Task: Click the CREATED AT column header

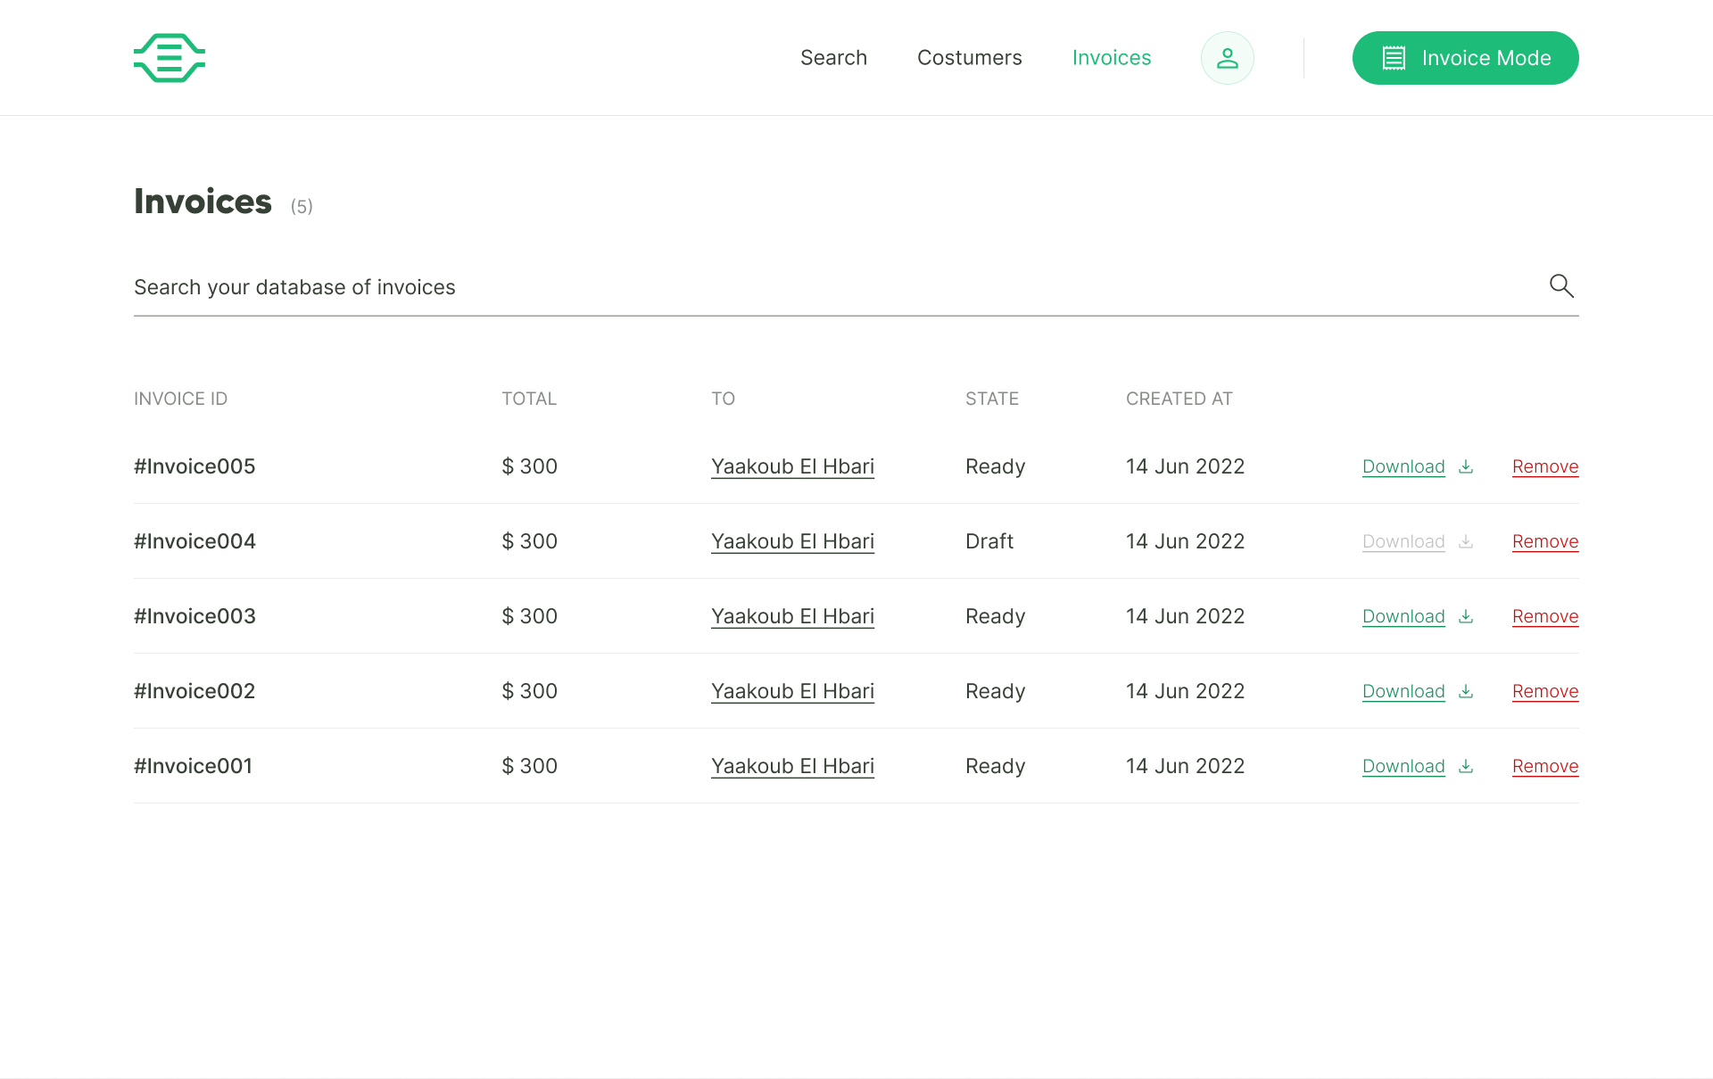Action: click(x=1179, y=399)
